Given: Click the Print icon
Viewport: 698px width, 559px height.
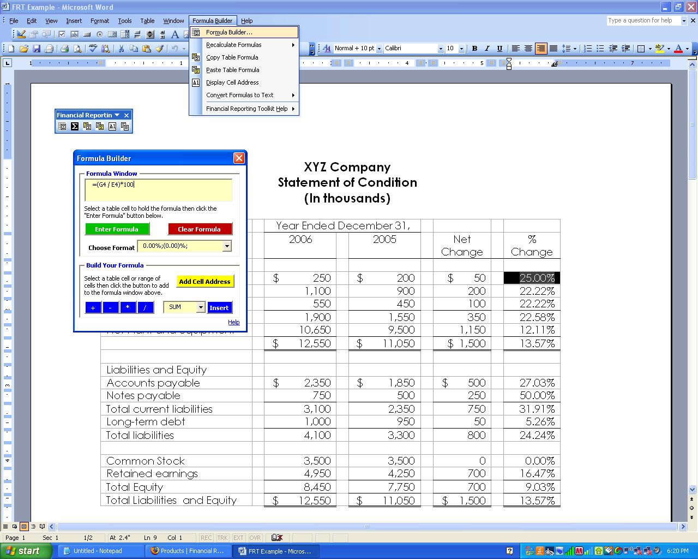Looking at the screenshot, I should pos(64,49).
